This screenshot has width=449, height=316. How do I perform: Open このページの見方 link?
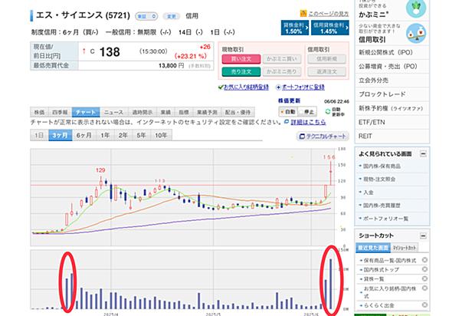[329, 14]
